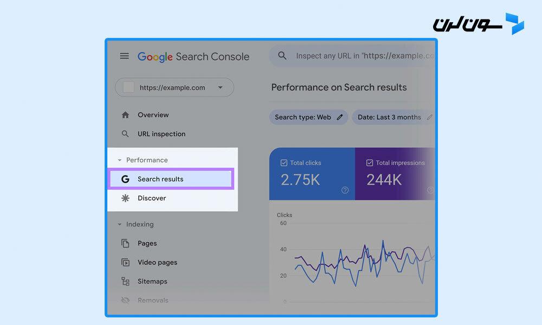Click the Google G icon beside Search results
This screenshot has width=542, height=325.
pyautogui.click(x=125, y=179)
